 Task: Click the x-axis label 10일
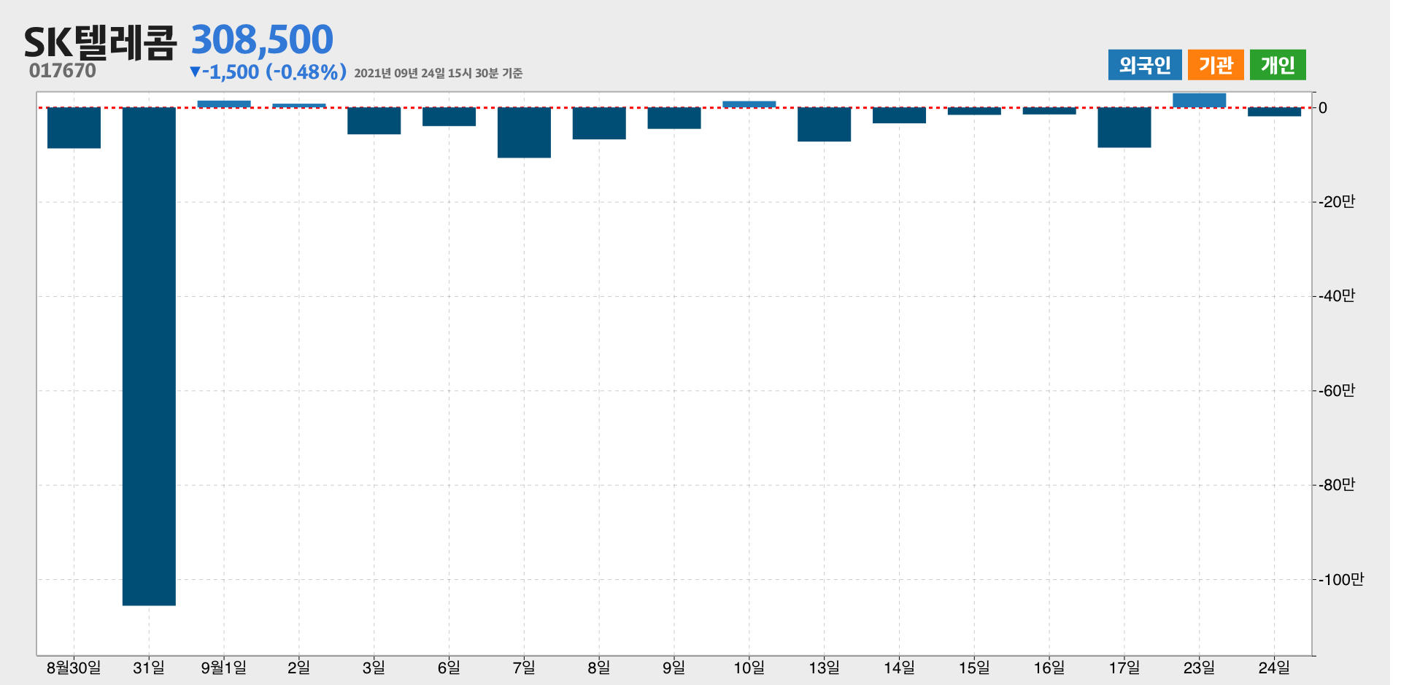click(749, 667)
